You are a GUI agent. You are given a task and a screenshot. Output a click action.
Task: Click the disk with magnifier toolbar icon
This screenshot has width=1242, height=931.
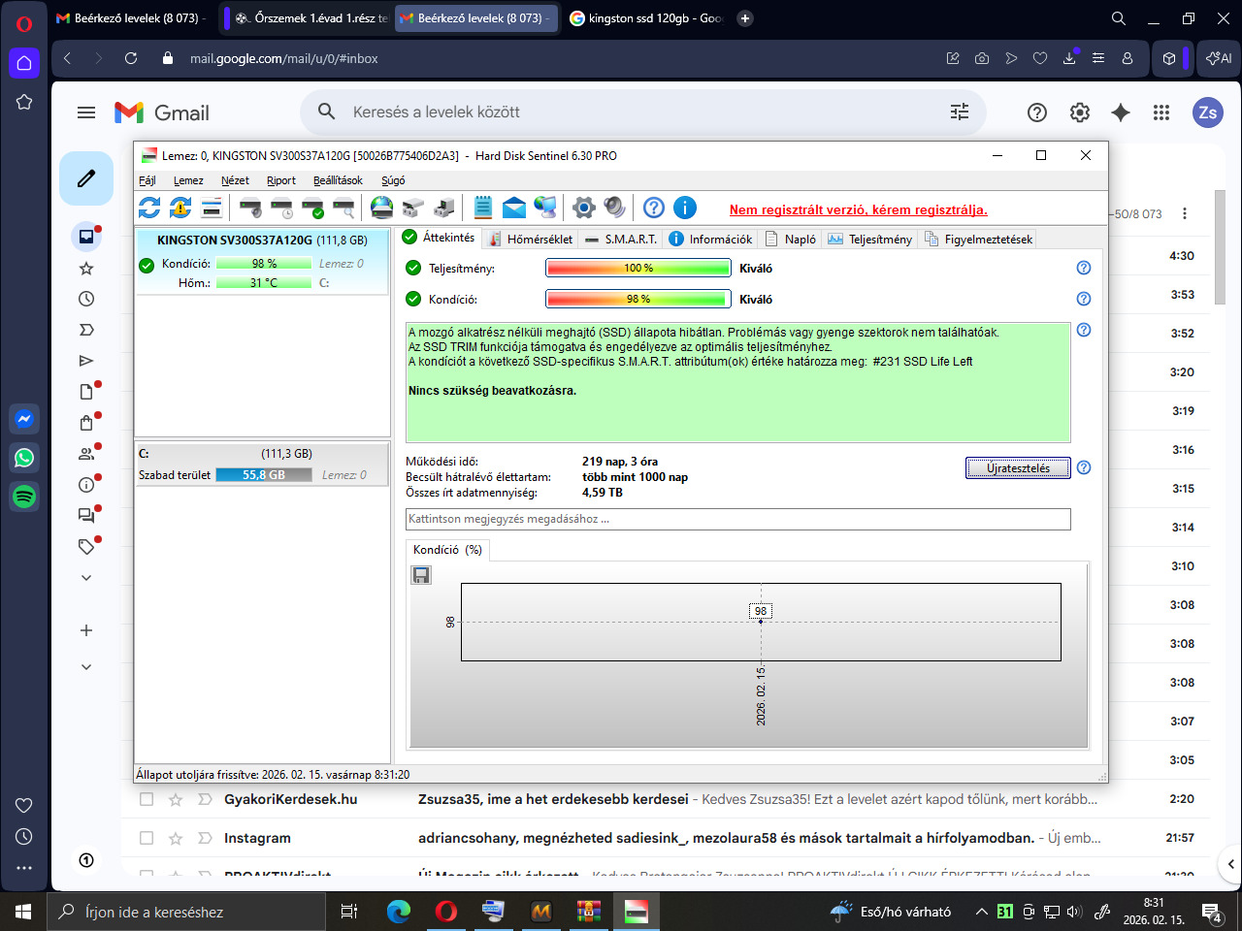343,208
